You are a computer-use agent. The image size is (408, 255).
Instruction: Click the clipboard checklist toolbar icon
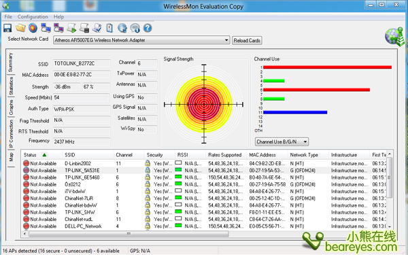click(109, 28)
